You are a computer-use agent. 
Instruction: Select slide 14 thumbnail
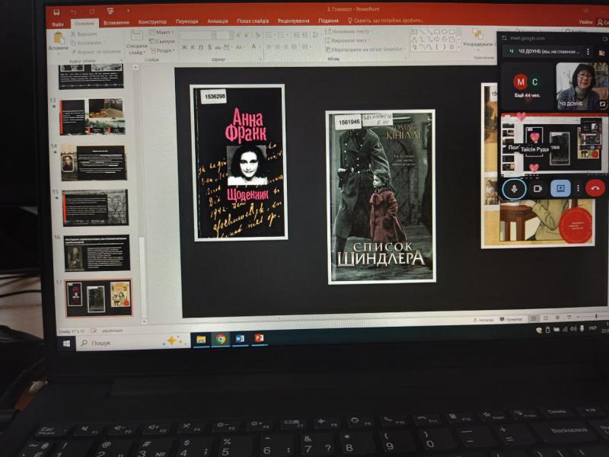click(x=94, y=163)
